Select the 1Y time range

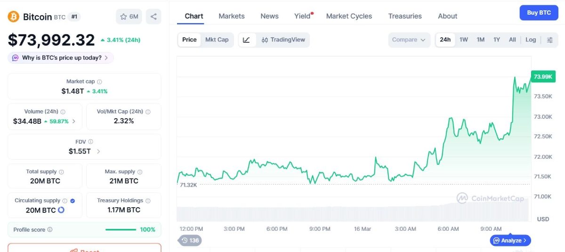coord(497,40)
